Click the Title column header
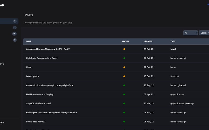Screen dimensions: 209x130 point(29,41)
